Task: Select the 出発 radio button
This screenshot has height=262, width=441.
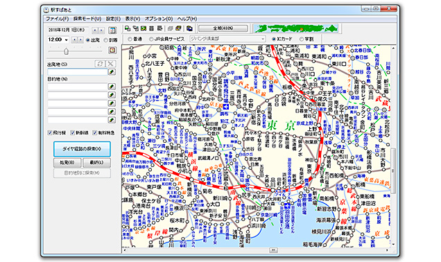Action: coord(88,40)
